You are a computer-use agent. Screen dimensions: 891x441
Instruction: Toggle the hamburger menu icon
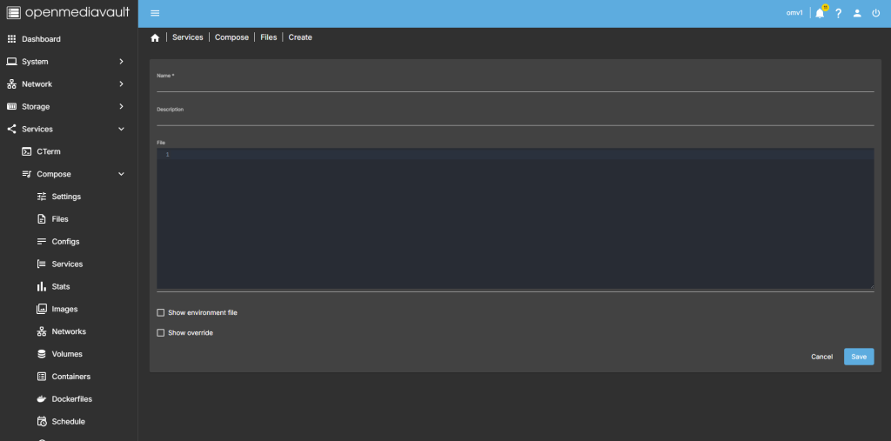[x=155, y=13]
